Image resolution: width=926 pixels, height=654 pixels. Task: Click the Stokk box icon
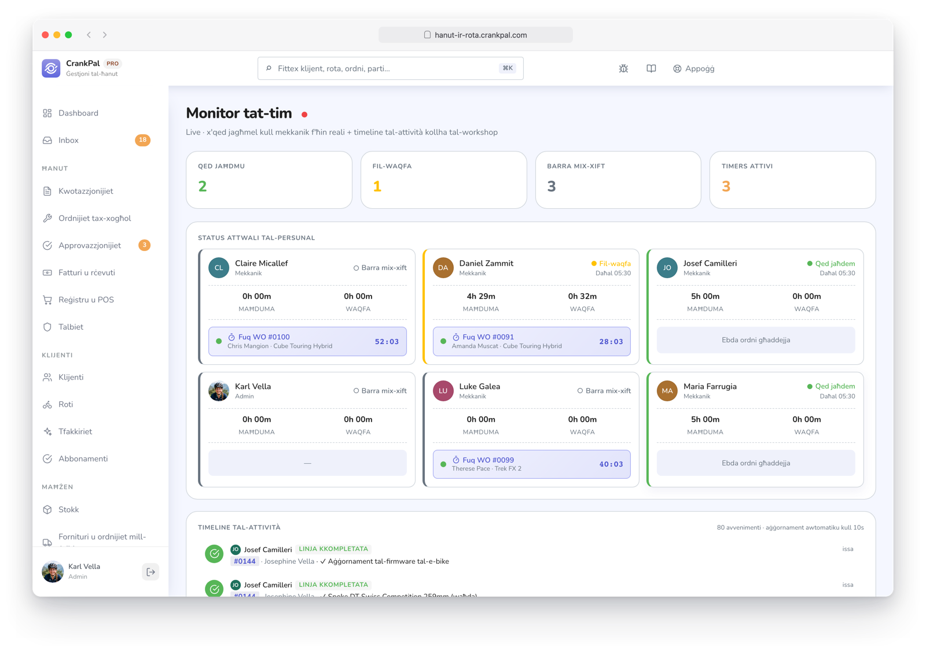click(47, 509)
